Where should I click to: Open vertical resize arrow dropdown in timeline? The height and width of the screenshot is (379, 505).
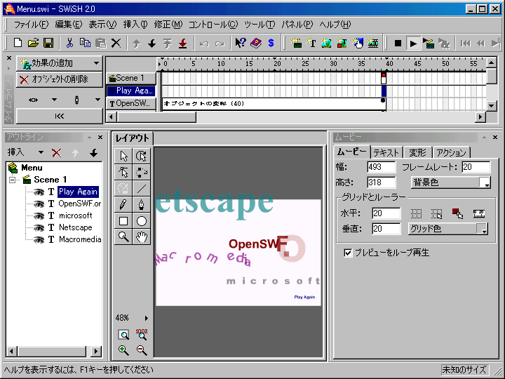coord(97,100)
